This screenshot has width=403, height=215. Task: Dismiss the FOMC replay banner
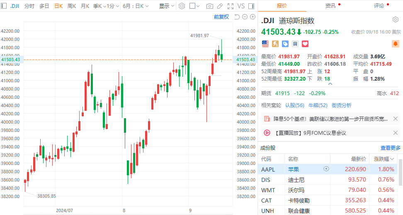click(x=396, y=132)
